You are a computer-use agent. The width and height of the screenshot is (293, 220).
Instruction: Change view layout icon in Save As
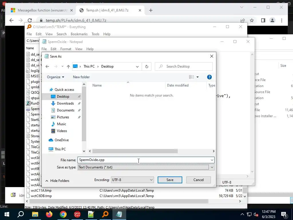pyautogui.click(x=191, y=77)
